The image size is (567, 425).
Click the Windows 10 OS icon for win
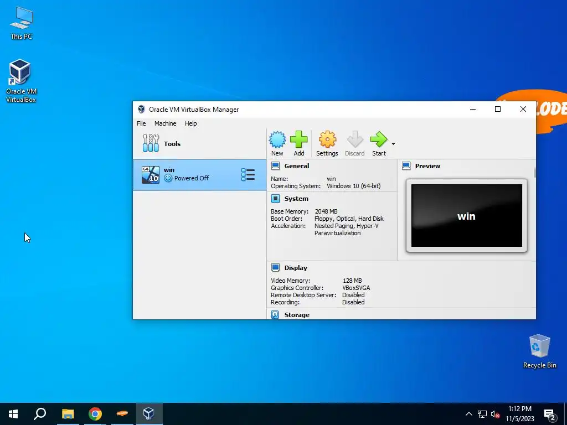pyautogui.click(x=151, y=174)
